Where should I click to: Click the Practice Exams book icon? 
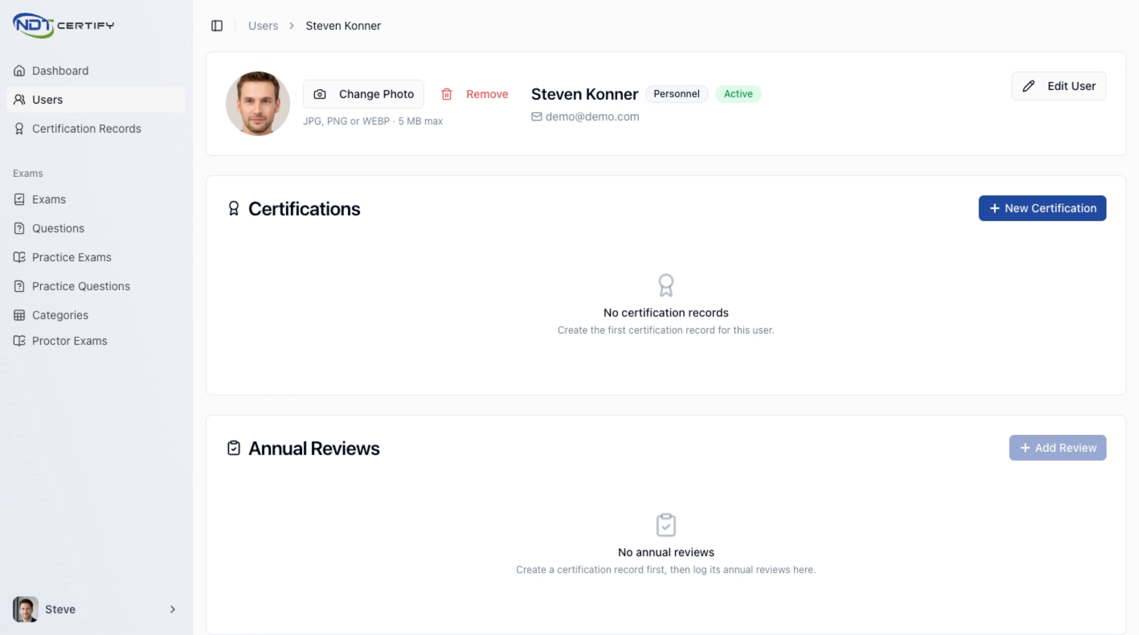tap(19, 257)
